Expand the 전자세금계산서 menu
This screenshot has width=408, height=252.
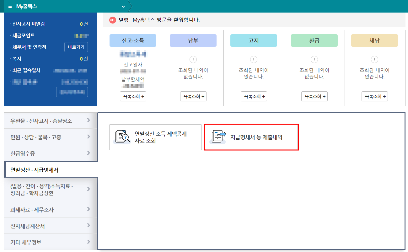click(50, 225)
